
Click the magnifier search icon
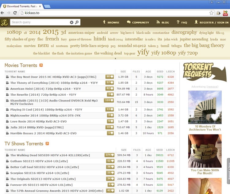[77, 22]
